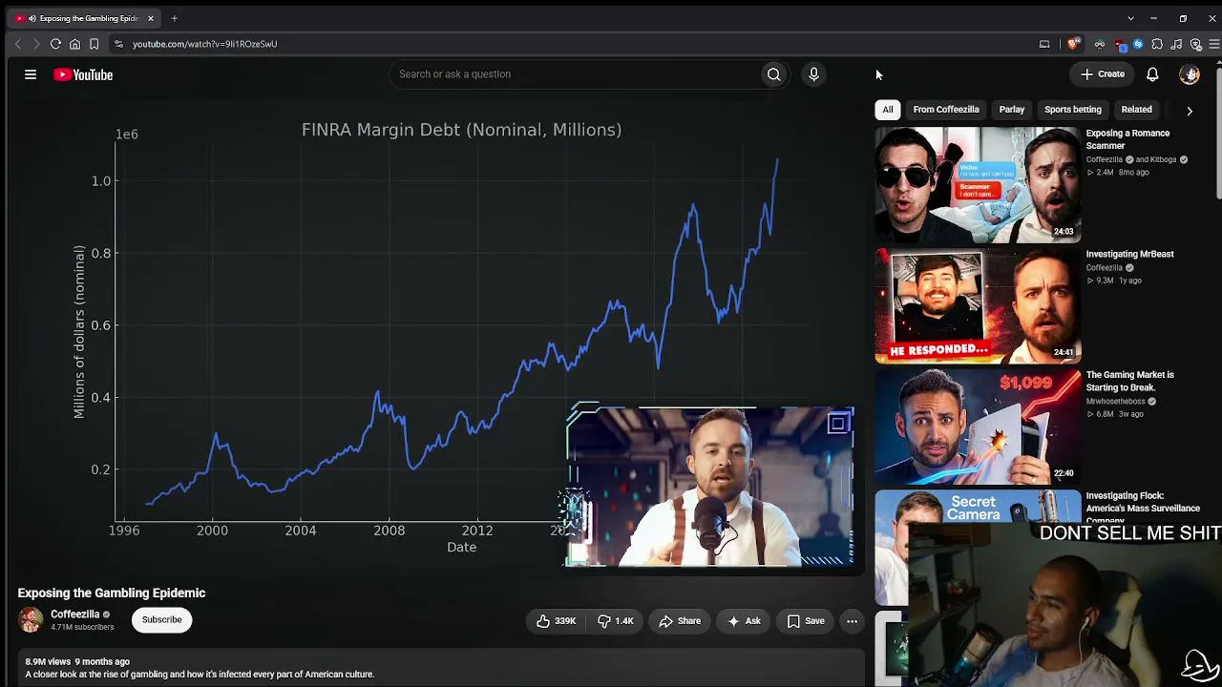Open more actions three-dot menu for video
This screenshot has width=1222, height=687.
click(852, 621)
